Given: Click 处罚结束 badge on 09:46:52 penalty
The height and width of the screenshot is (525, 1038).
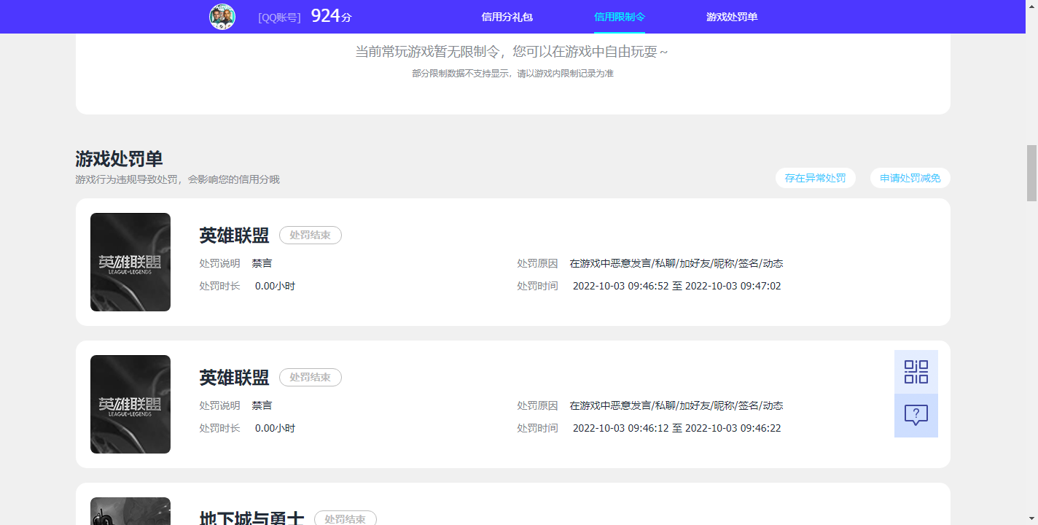Looking at the screenshot, I should click(311, 236).
